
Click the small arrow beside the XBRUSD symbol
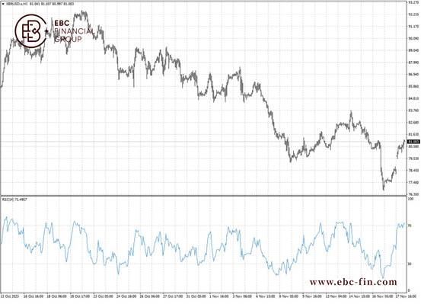pos(3,4)
